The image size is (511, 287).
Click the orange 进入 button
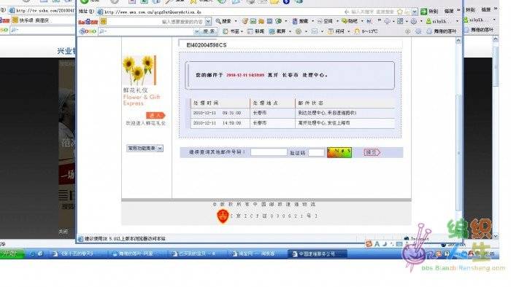tap(155, 115)
